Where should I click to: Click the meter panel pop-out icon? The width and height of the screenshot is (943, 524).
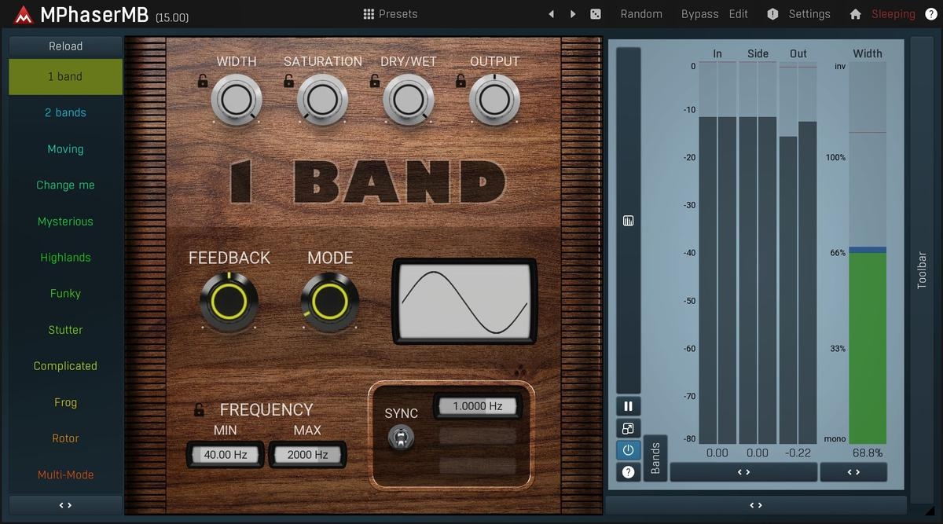click(x=628, y=428)
